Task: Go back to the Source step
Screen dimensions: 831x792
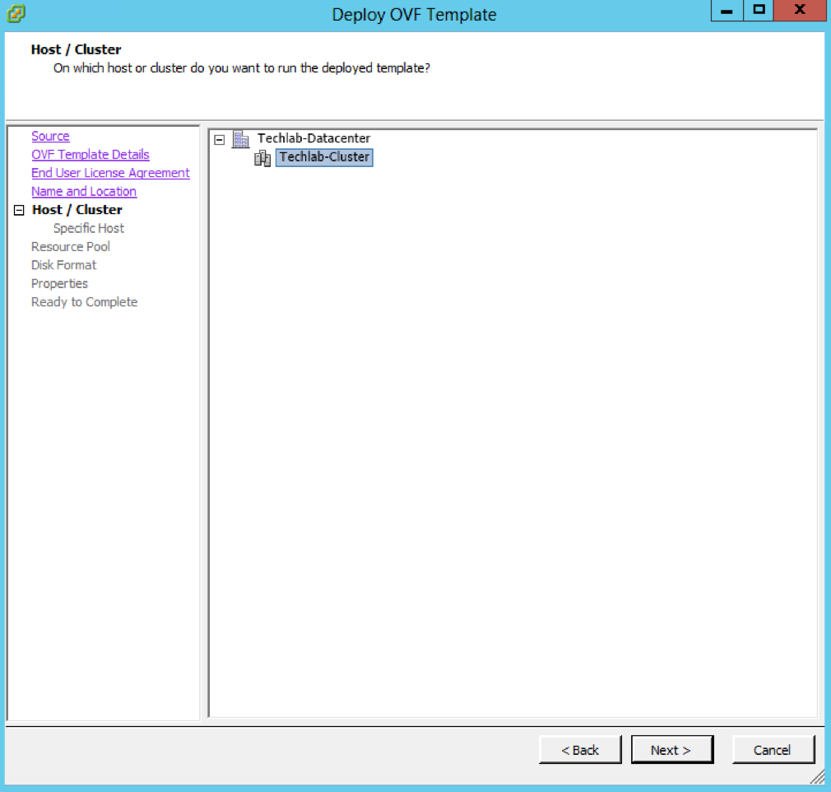Action: (50, 136)
